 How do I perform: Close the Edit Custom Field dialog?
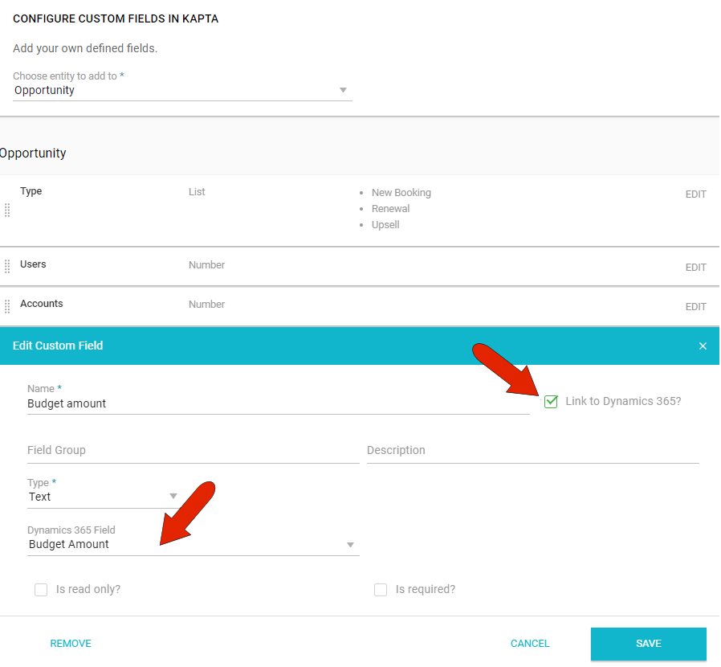pos(703,346)
